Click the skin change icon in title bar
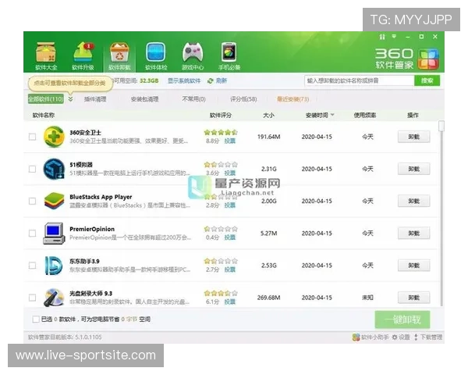The height and width of the screenshot is (375, 468). pyautogui.click(x=382, y=37)
